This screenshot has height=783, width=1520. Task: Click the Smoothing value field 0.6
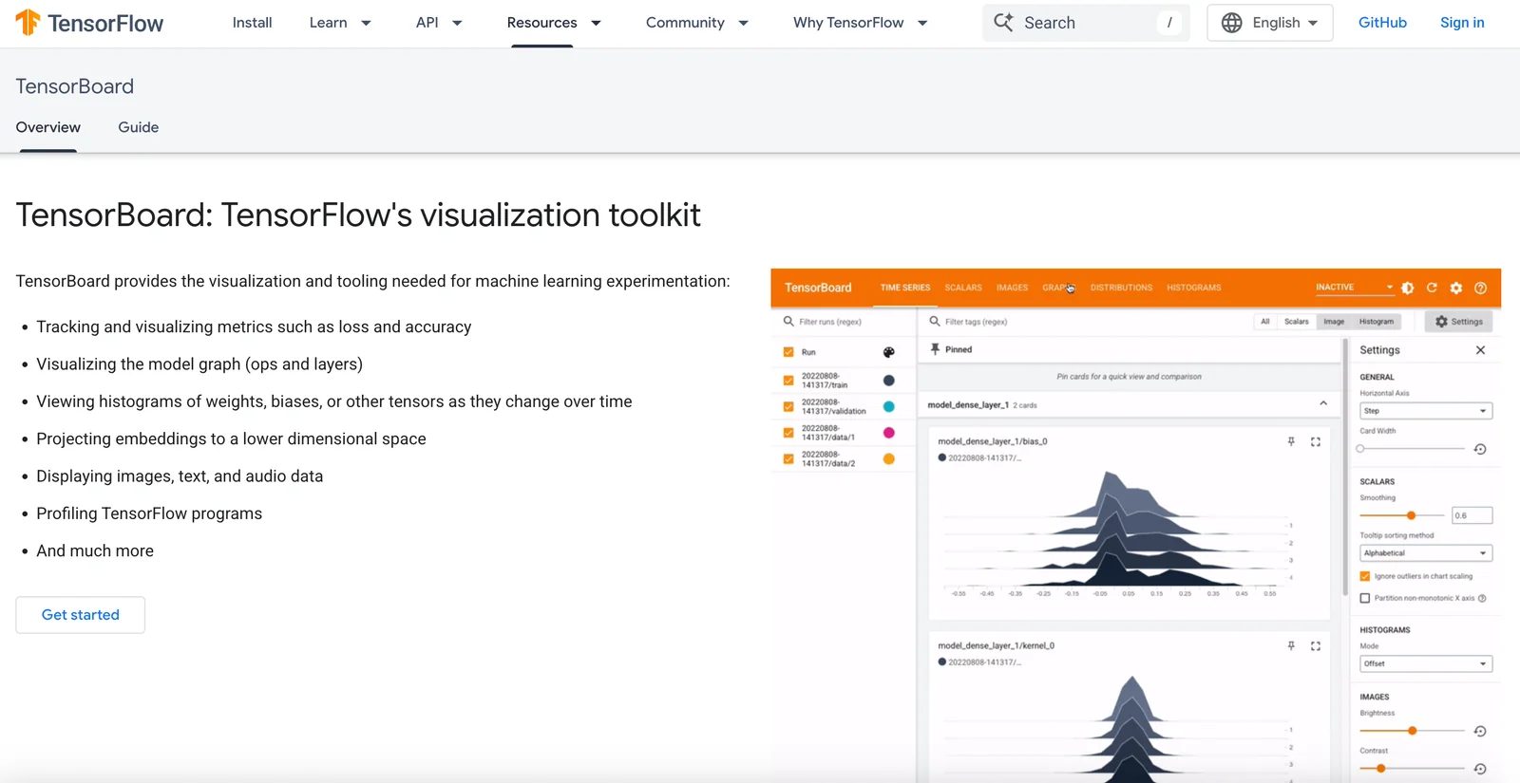[x=1472, y=515]
